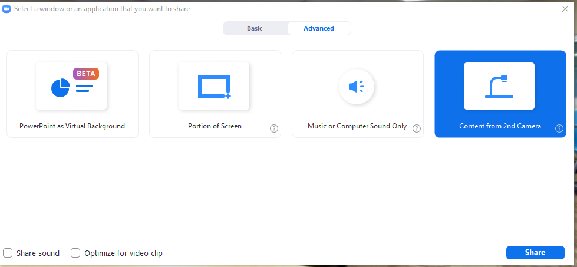The width and height of the screenshot is (577, 267).
Task: Click the Optimize for video clip label text
Action: [123, 253]
